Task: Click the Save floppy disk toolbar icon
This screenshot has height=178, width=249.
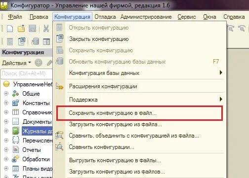Action: tap(32, 29)
